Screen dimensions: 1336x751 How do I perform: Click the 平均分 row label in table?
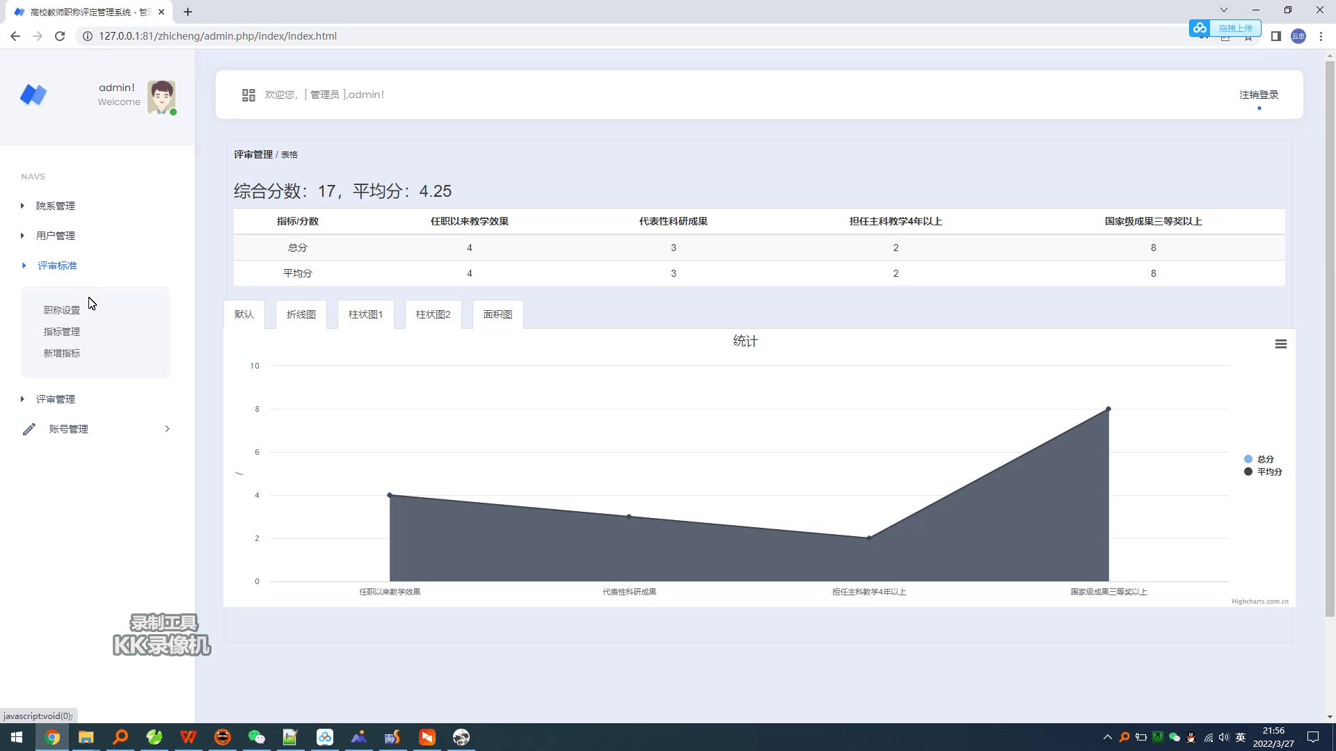click(298, 273)
